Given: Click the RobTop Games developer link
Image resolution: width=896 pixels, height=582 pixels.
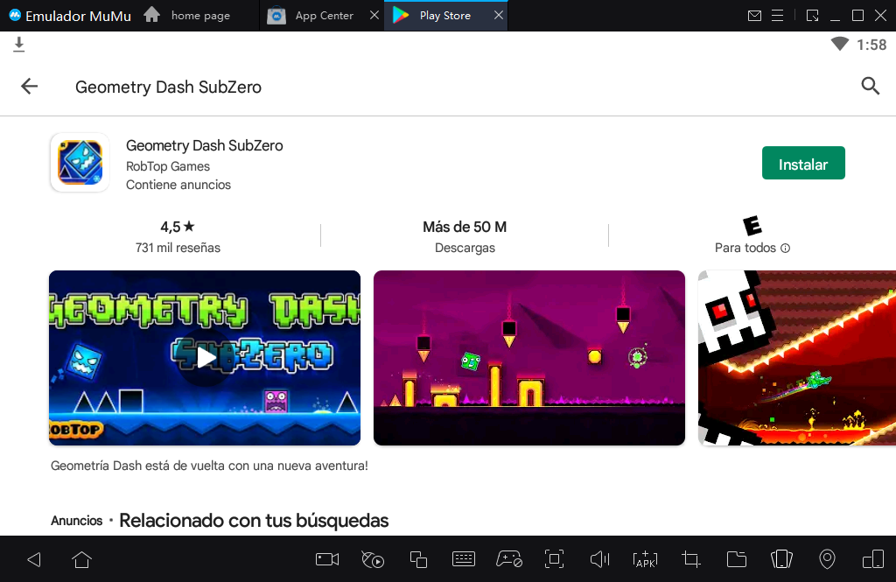Looking at the screenshot, I should 168,166.
